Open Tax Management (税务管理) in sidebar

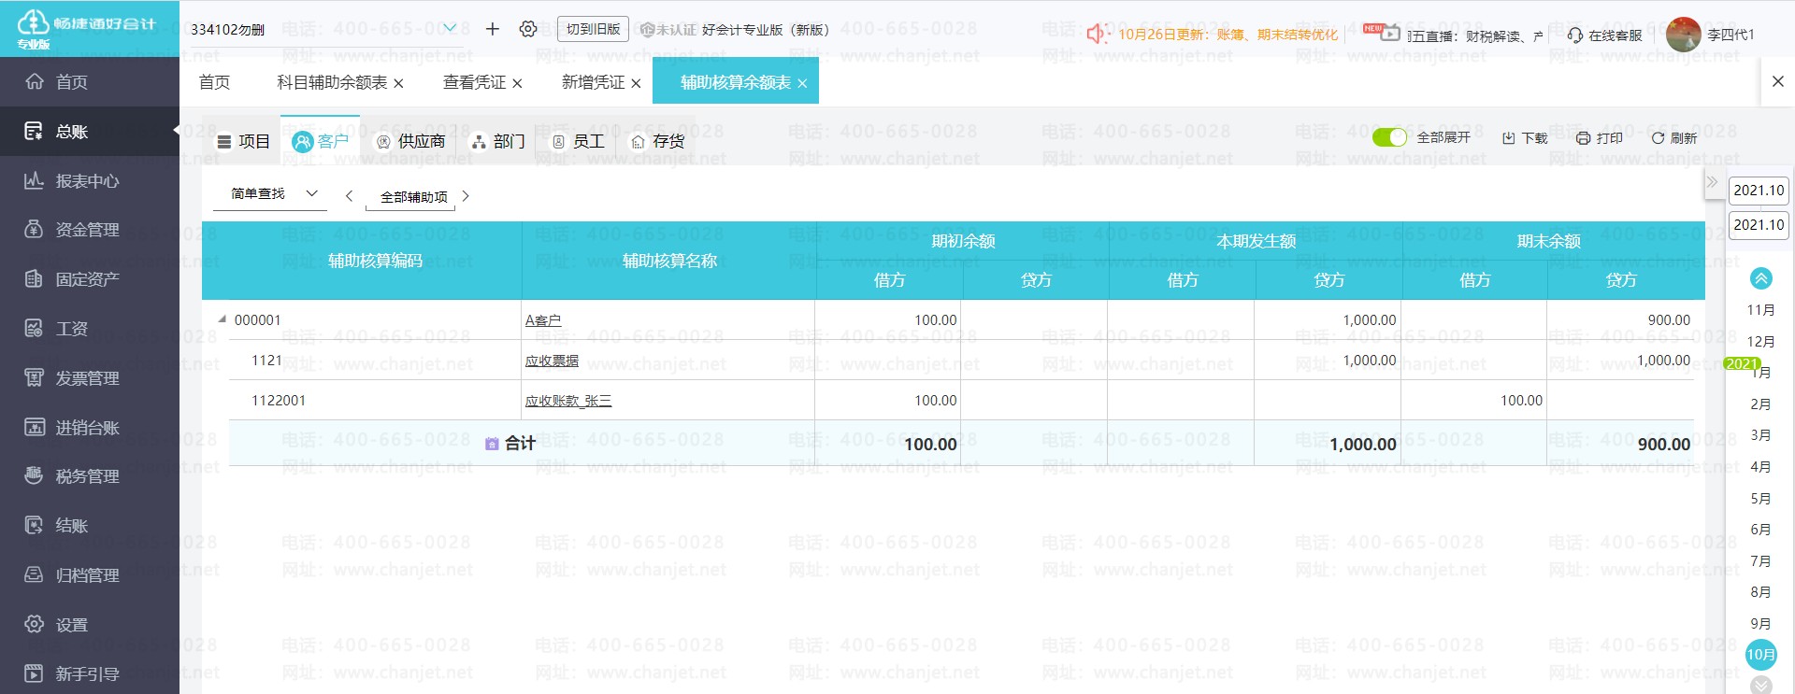click(87, 476)
